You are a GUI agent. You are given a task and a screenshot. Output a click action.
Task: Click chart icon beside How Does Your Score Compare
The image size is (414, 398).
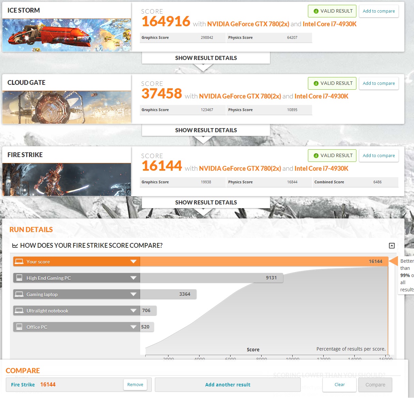(15, 246)
